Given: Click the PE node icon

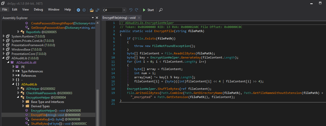Looking at the screenshot, I should (x=17, y=67).
